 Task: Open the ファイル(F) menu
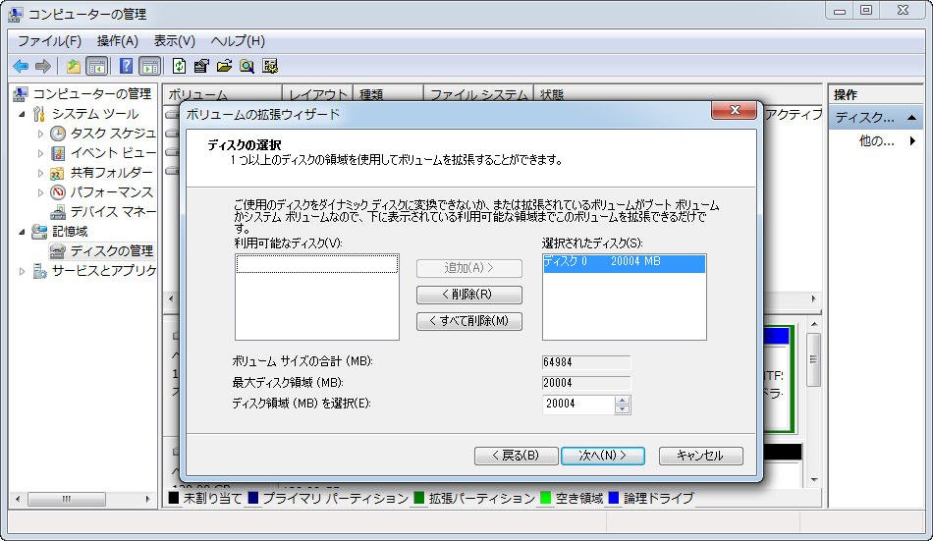(49, 41)
